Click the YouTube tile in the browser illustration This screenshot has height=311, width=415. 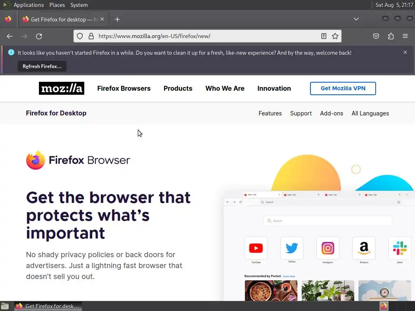pyautogui.click(x=256, y=248)
